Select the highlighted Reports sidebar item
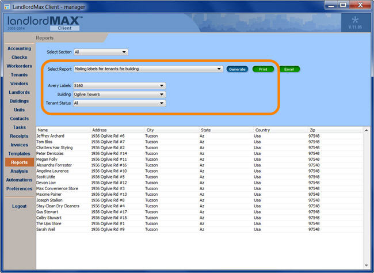374x273 pixels. pos(20,162)
